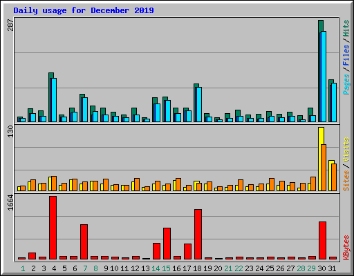Viewport: 354px width, 276px height.
Task: Click day 16 on the x-axis
Action: 176,268
